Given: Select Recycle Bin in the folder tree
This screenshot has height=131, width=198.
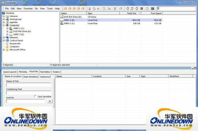Looking at the screenshot, I should pos(15,44).
